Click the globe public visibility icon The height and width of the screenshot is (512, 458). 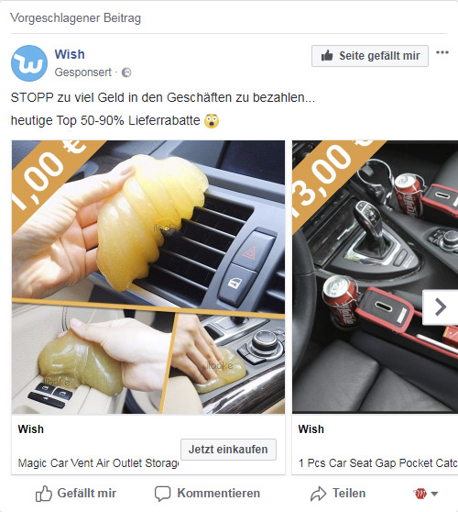[126, 72]
